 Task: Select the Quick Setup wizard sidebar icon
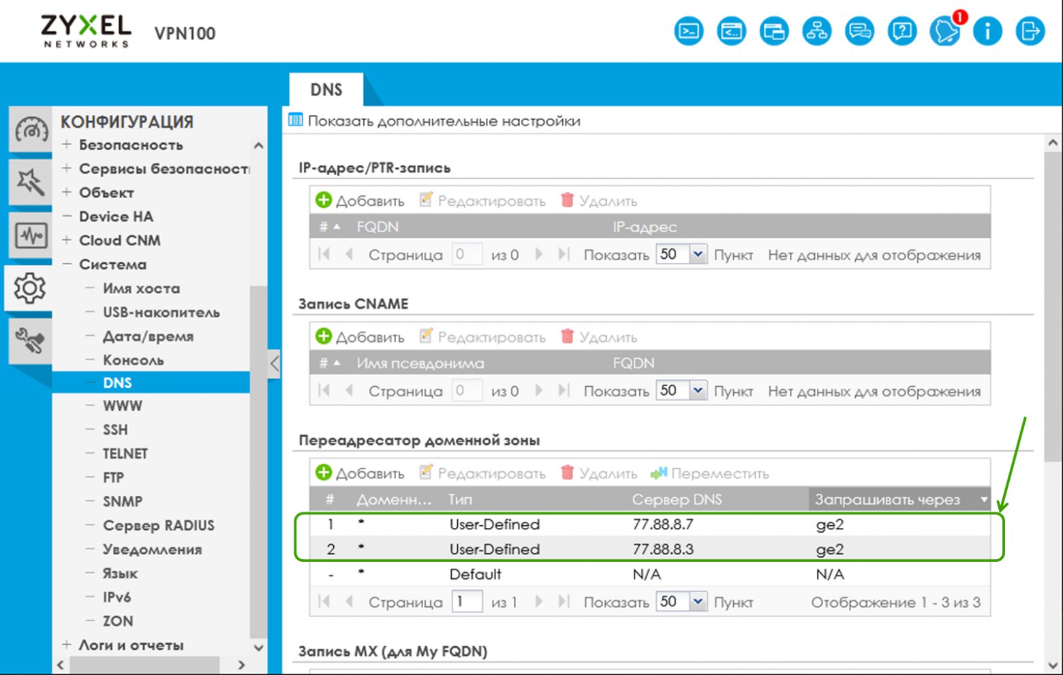(x=31, y=183)
